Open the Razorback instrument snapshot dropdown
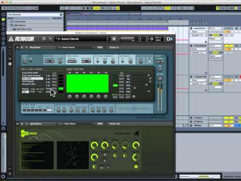Viewport: 241px width, 181px height. [76, 47]
